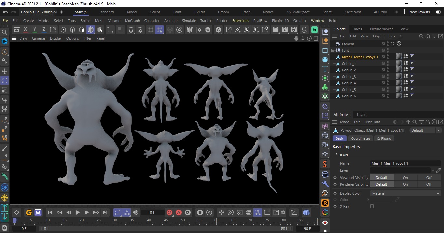
Task: Expand the ICON section in Basic Properties
Action: tap(337, 155)
